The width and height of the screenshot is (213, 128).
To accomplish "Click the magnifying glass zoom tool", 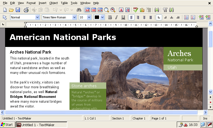I will 106,10.
